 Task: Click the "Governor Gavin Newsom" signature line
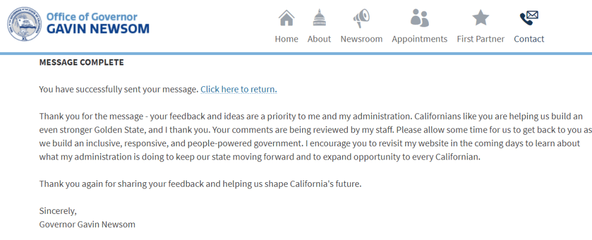[87, 224]
